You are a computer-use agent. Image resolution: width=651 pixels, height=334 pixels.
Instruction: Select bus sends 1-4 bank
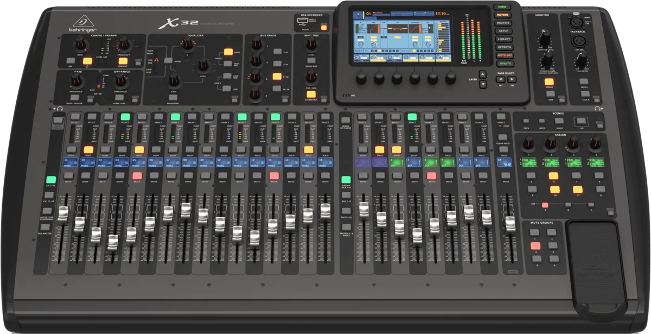tap(277, 52)
